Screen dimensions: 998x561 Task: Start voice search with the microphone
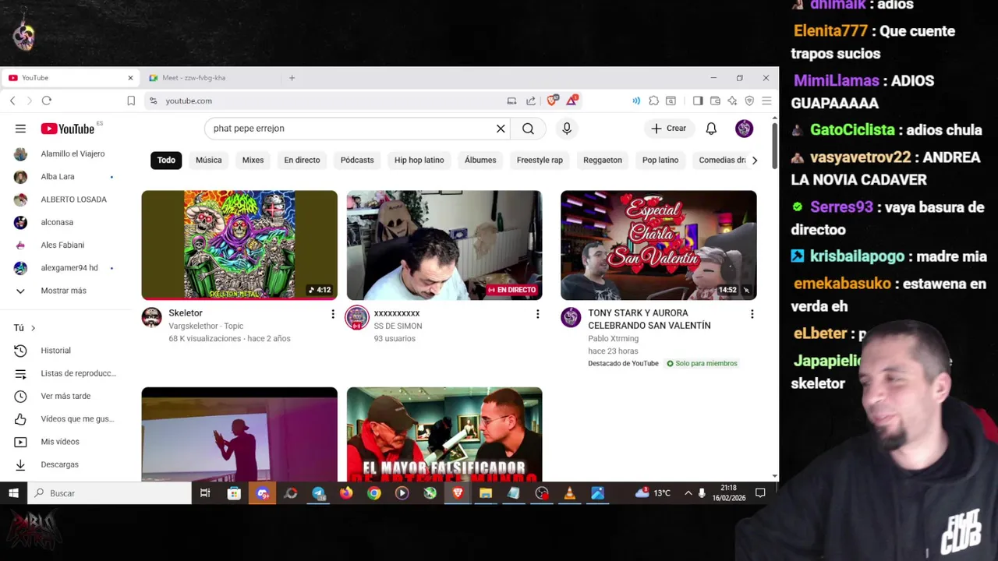(567, 129)
